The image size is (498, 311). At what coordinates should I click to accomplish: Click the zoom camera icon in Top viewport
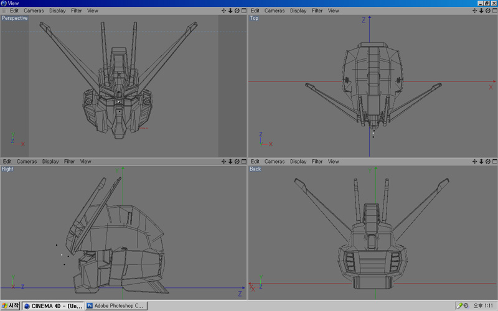481,11
